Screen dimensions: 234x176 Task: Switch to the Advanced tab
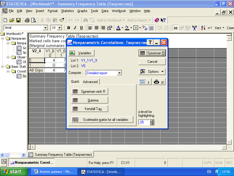pos(90,82)
